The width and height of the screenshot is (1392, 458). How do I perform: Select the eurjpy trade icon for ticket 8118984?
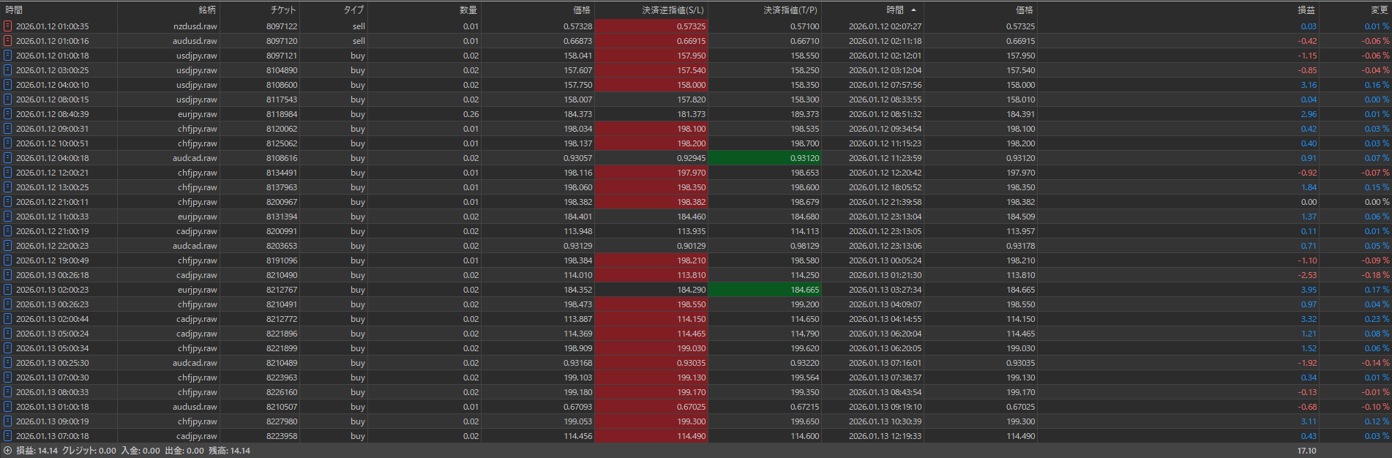click(x=7, y=114)
